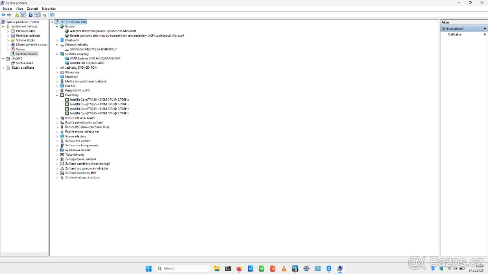This screenshot has width=488, height=274.
Task: Open the Soubor menu
Action: coord(7,9)
